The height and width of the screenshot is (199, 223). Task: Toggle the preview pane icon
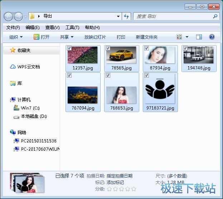199,37
